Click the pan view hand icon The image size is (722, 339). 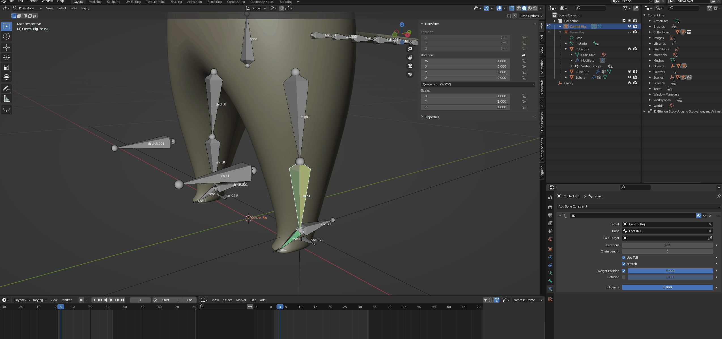410,57
